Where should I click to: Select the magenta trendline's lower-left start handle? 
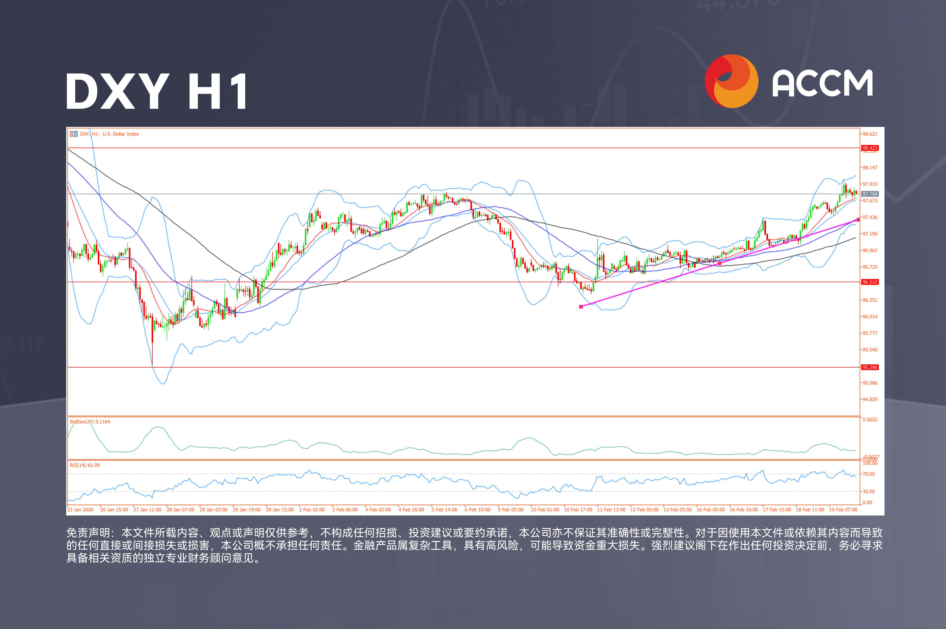[x=581, y=307]
